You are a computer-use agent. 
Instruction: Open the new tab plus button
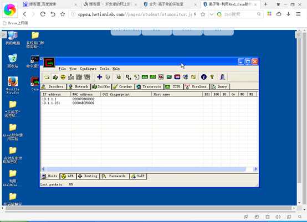[x=265, y=4]
